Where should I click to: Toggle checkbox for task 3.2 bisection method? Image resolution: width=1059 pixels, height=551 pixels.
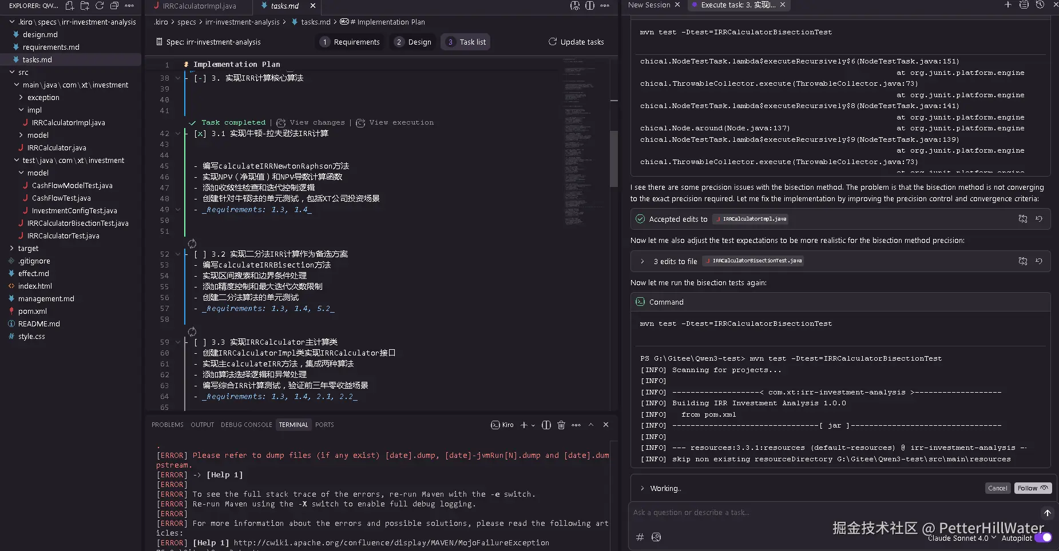click(x=200, y=254)
